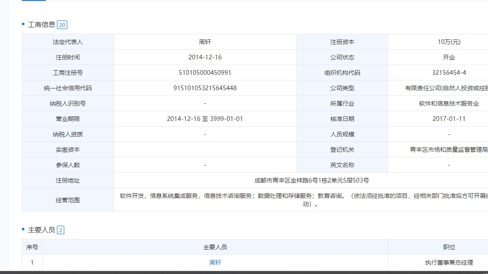Screen dimensions: 488x274
Task: Click the 执行董事兼总经理 position cell
Action: 449,262
